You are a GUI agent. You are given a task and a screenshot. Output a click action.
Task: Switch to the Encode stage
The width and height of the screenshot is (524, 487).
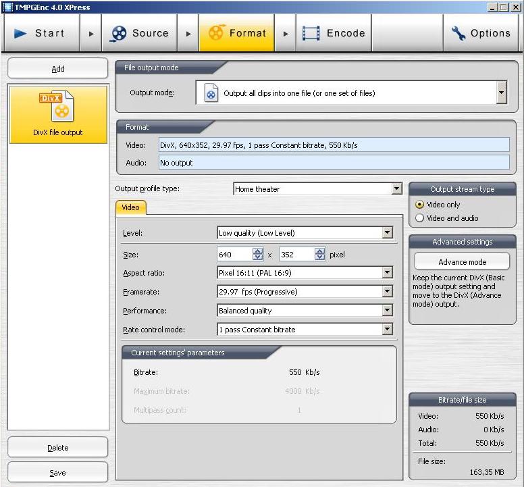pyautogui.click(x=334, y=32)
